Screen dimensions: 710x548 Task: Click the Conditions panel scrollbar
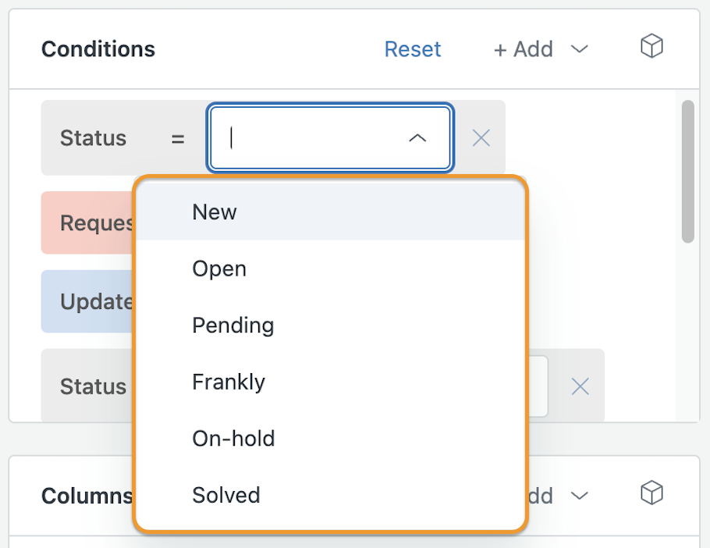point(688,171)
